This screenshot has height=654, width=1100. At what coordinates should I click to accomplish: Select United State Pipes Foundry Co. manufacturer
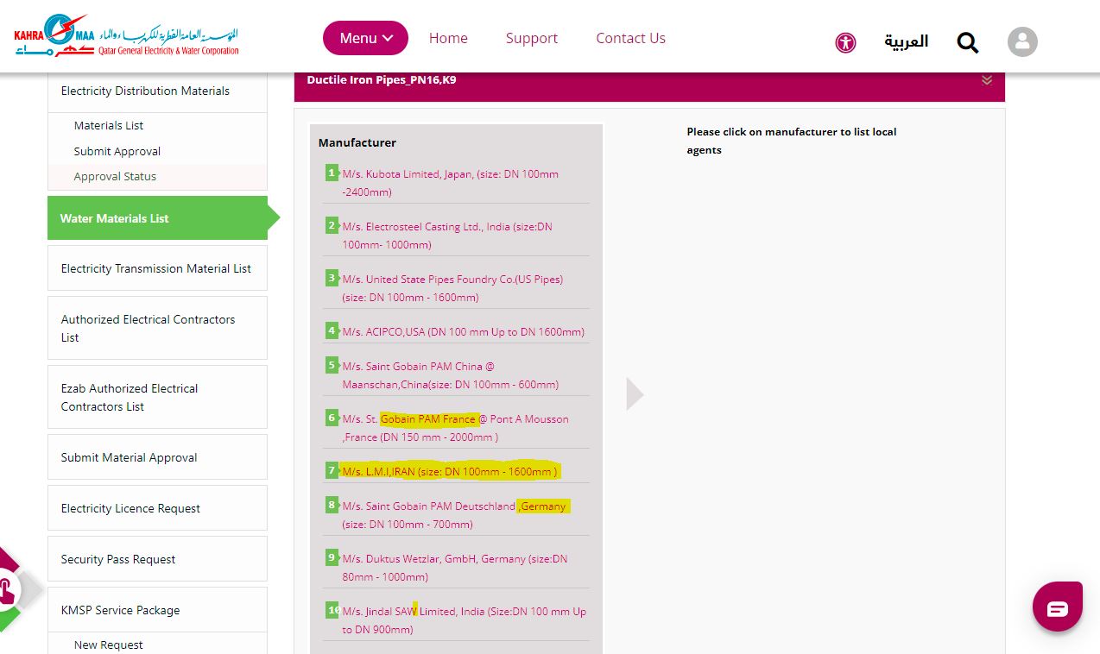pyautogui.click(x=452, y=288)
